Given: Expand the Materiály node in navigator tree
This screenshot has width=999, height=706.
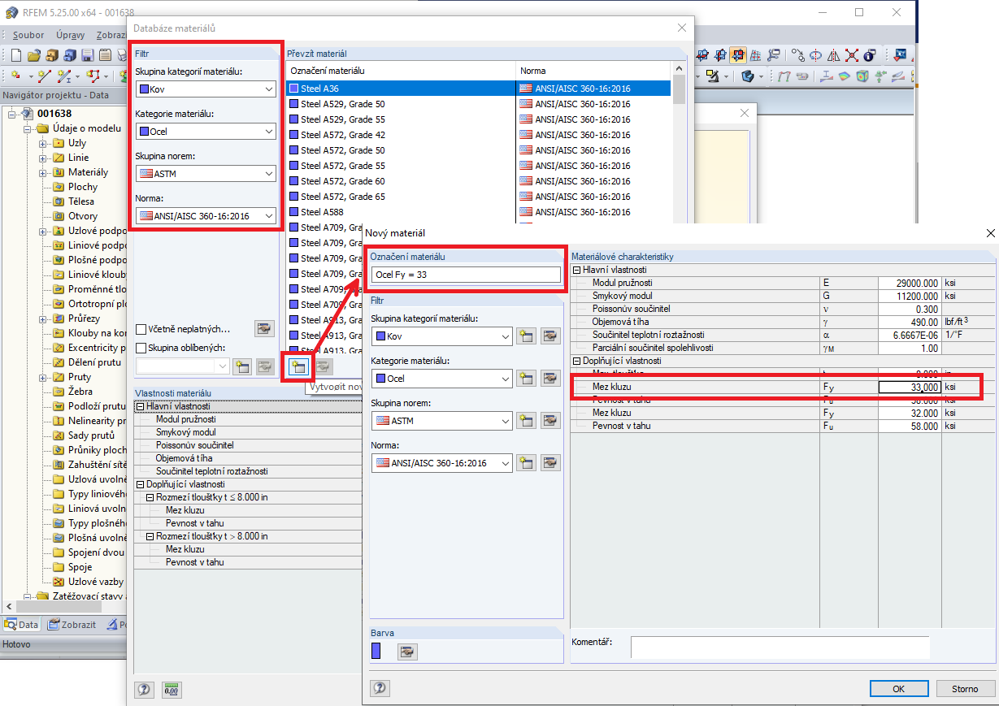Looking at the screenshot, I should (43, 172).
